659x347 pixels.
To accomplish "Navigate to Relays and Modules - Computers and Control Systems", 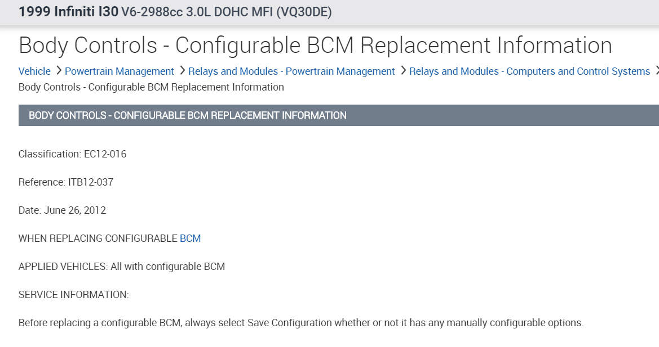I will (529, 71).
